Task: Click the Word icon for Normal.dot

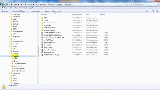Action: 42,45
